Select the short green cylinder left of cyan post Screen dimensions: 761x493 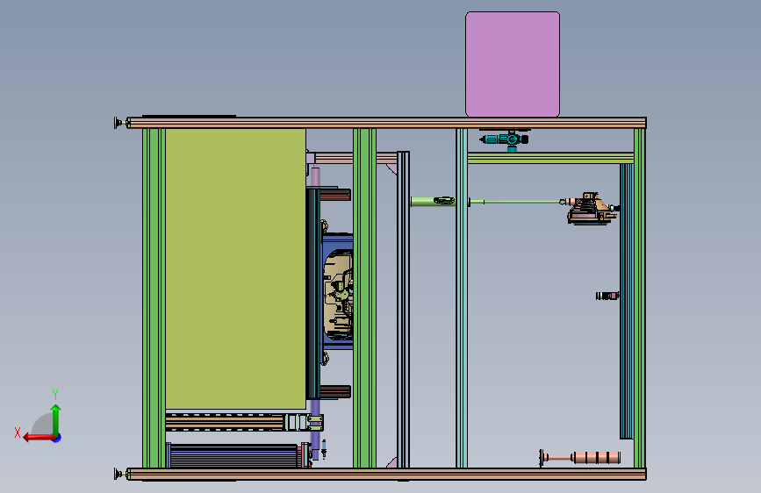pyautogui.click(x=433, y=202)
